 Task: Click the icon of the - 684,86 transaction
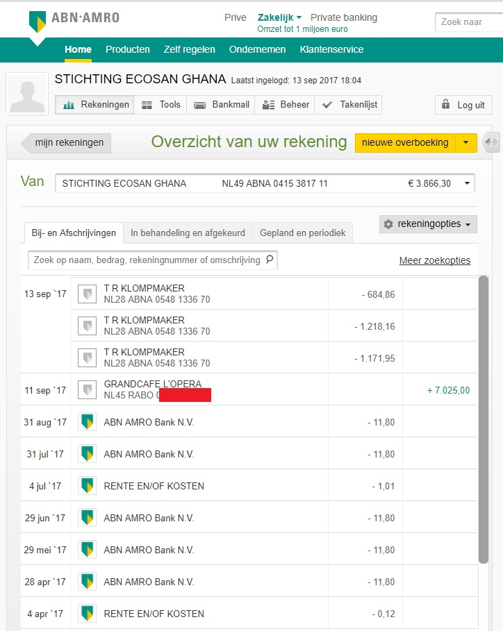[87, 294]
